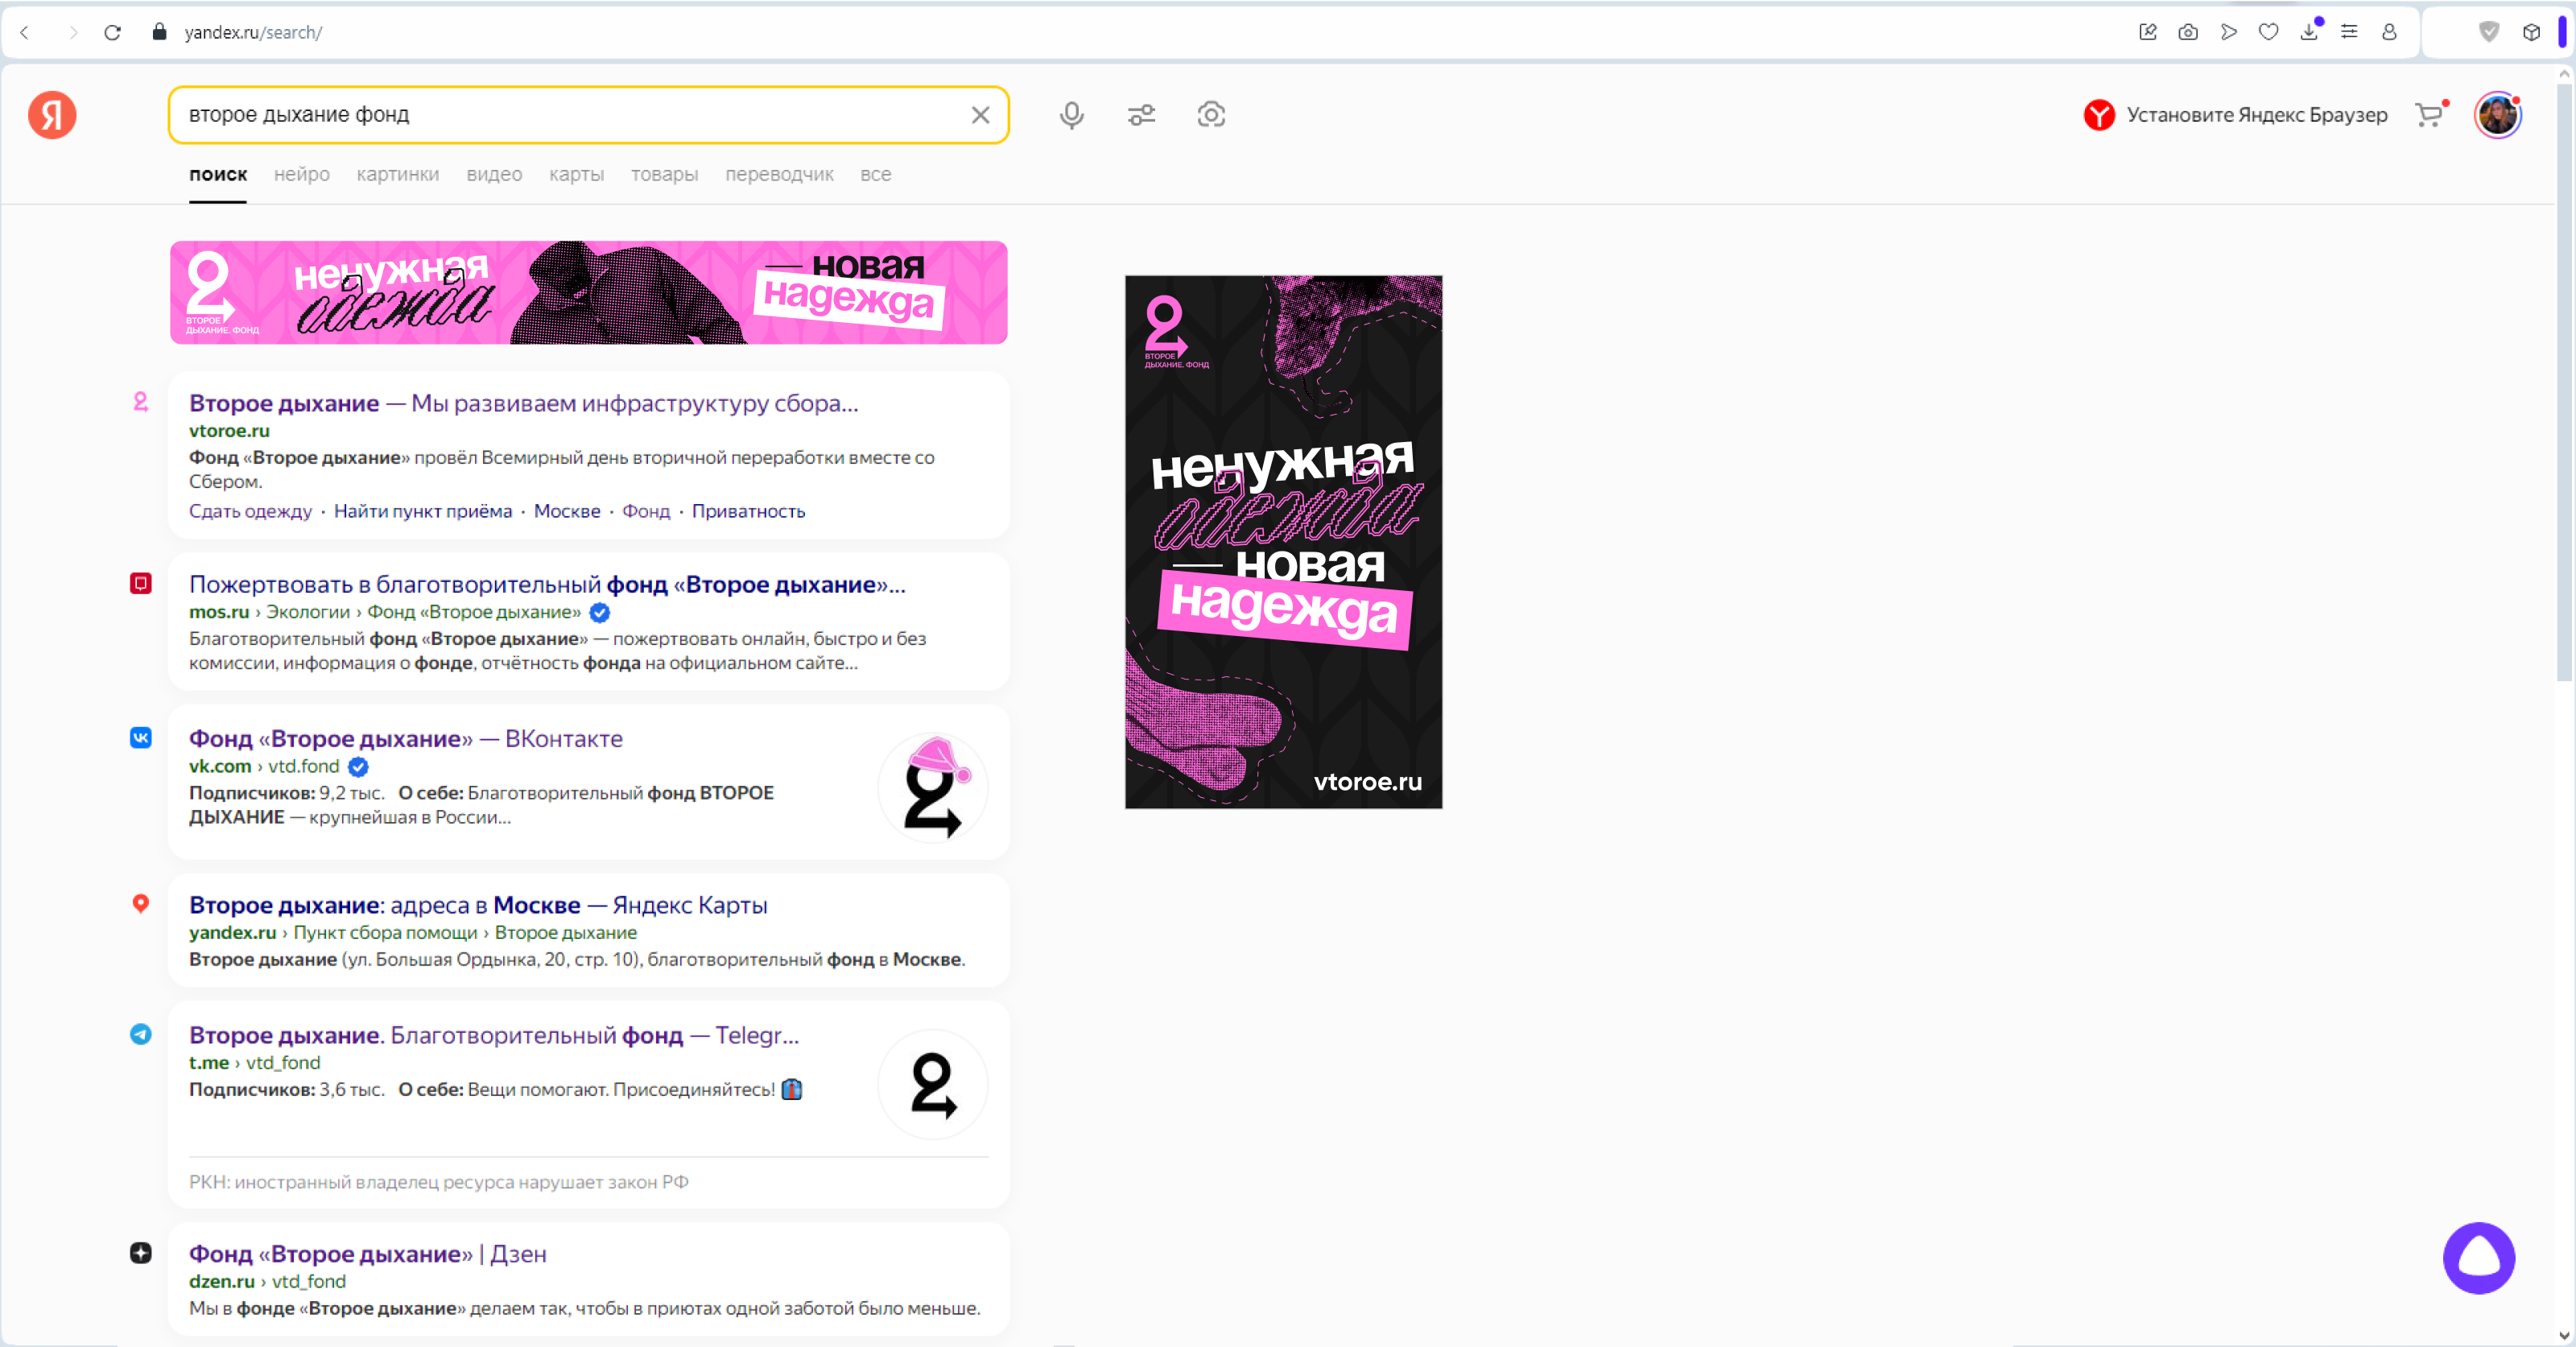
Task: Expand the все services menu
Action: point(875,174)
